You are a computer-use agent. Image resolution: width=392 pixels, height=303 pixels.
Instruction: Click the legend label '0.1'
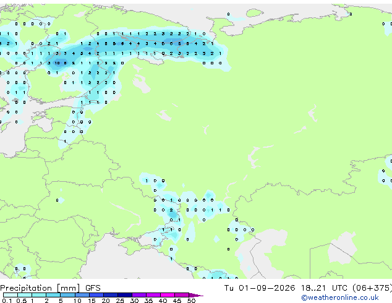coord(7,301)
